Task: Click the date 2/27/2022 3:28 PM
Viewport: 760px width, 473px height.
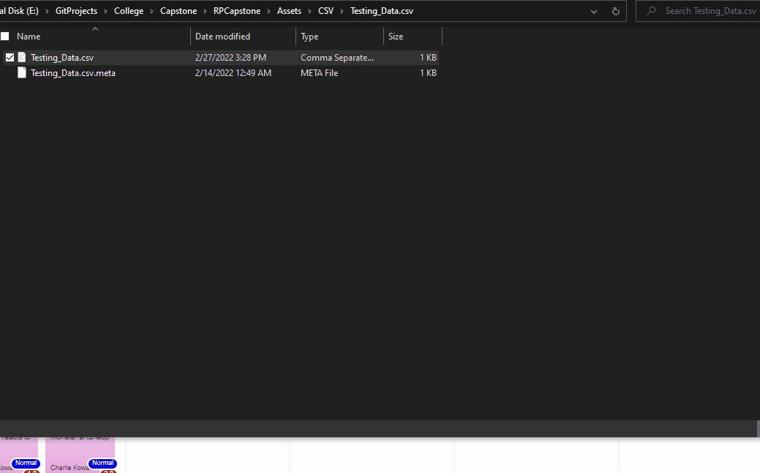Action: coord(230,58)
